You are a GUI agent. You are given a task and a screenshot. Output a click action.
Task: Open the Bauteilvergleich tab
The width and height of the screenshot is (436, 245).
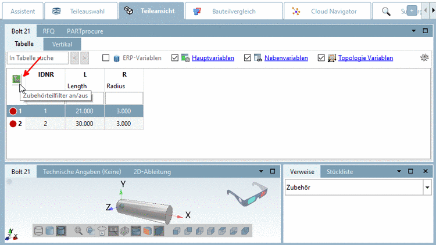[234, 12]
